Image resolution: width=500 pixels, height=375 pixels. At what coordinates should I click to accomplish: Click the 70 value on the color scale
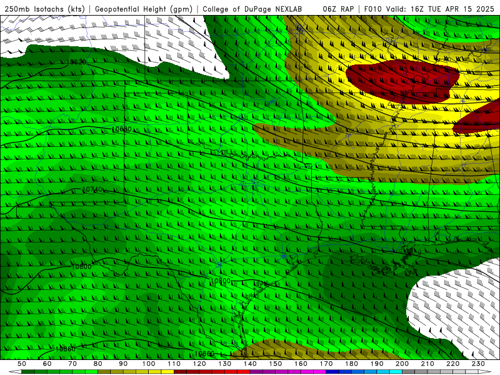(72, 364)
